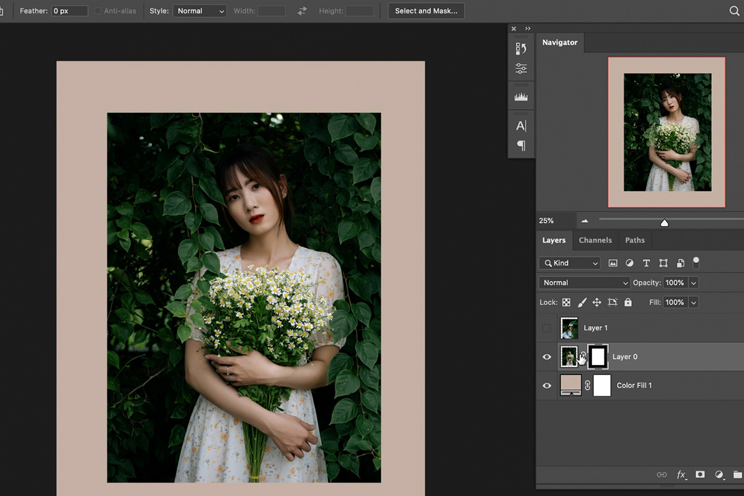Click the Select and Mask button
Viewport: 744px width, 496px height.
point(426,11)
